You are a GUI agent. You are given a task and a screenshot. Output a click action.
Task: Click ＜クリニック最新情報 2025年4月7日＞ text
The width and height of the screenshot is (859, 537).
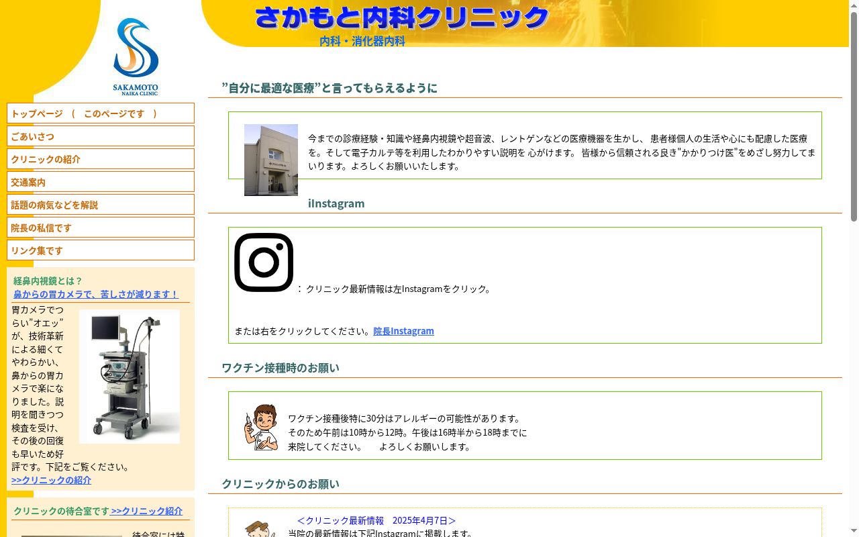376,520
